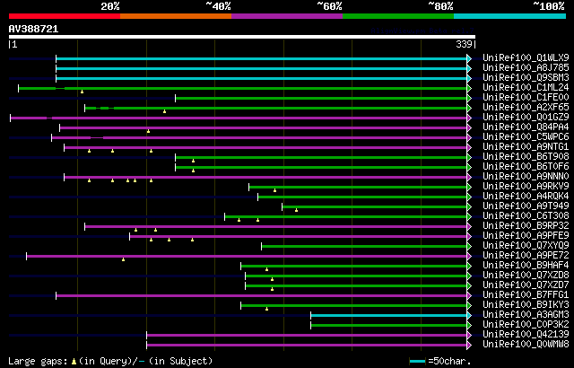Viewport: 574px width, 368px height.
Task: Click the cyan arrowhead ending the Q1WLX9 row
Action: (x=469, y=58)
